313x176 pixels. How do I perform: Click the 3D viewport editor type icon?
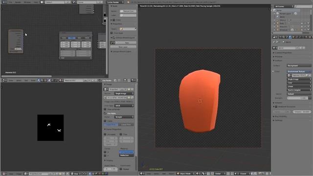[x=142, y=174]
